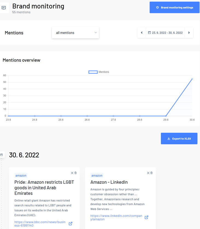200x229 pixels.
Task: Click the 29.6 data point on chart
Action: click(x=166, y=116)
